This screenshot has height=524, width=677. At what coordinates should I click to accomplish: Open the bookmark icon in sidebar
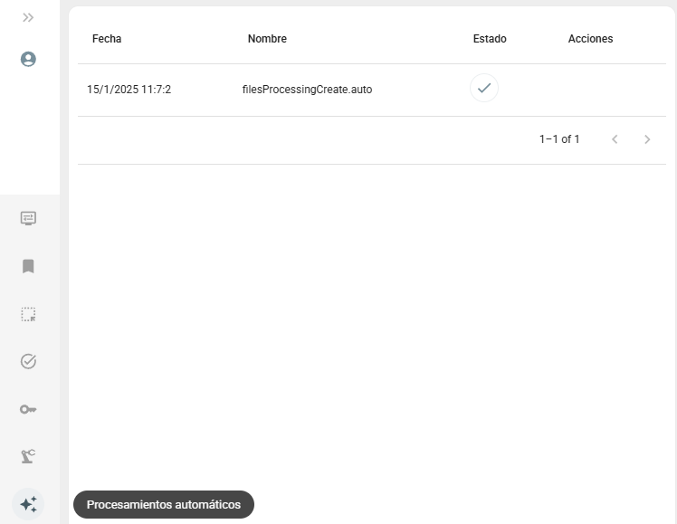28,266
